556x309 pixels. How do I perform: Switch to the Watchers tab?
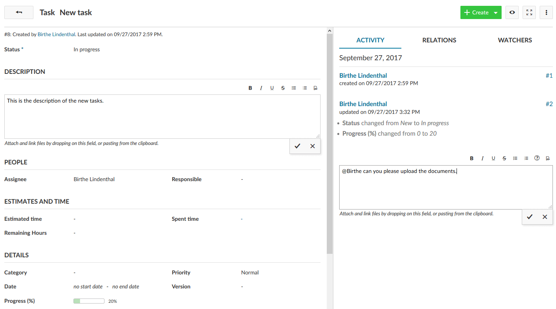(x=515, y=40)
